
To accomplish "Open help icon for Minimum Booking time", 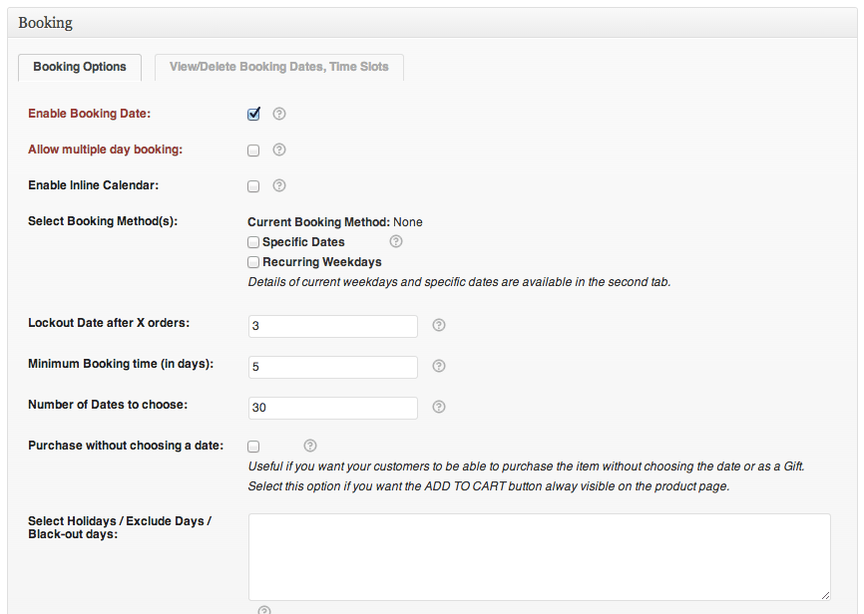I will 439,366.
